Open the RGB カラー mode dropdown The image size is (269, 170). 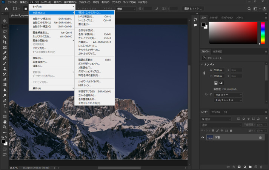(228, 95)
